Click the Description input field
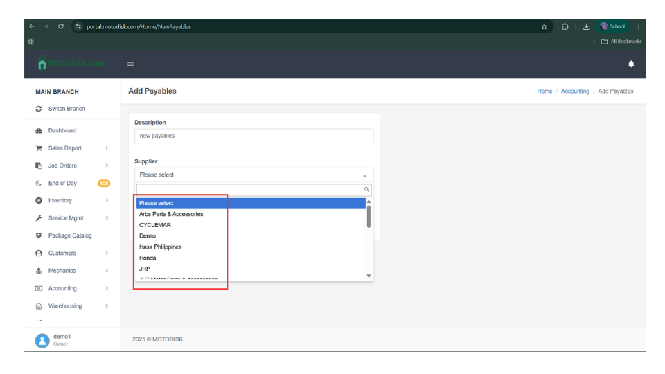 pyautogui.click(x=254, y=136)
